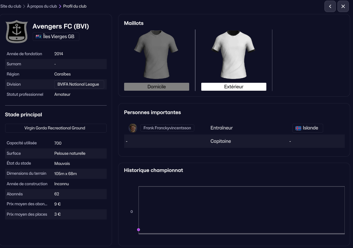
Task: Click the British Virgin Islands flag icon
Action: point(39,36)
